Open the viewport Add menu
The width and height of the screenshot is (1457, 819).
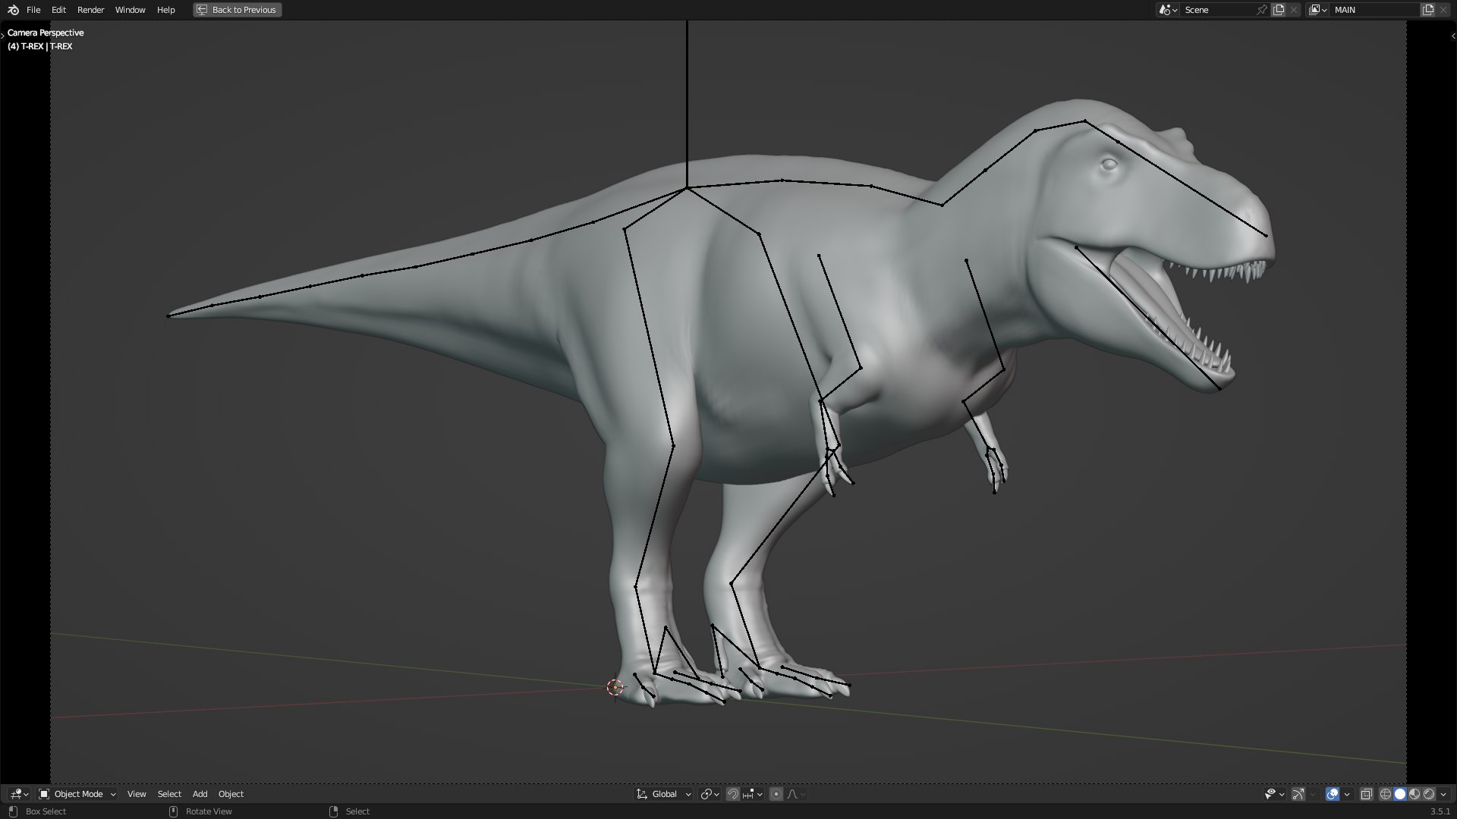click(200, 794)
